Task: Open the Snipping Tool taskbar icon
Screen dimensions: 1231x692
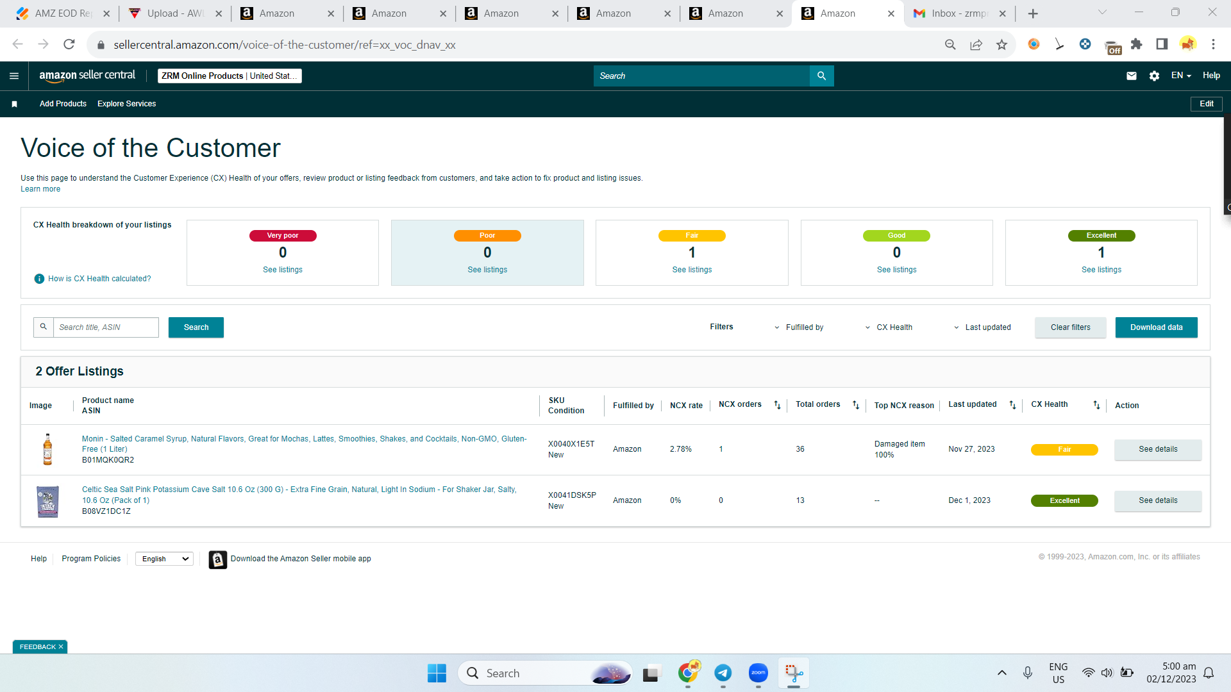Action: (794, 673)
